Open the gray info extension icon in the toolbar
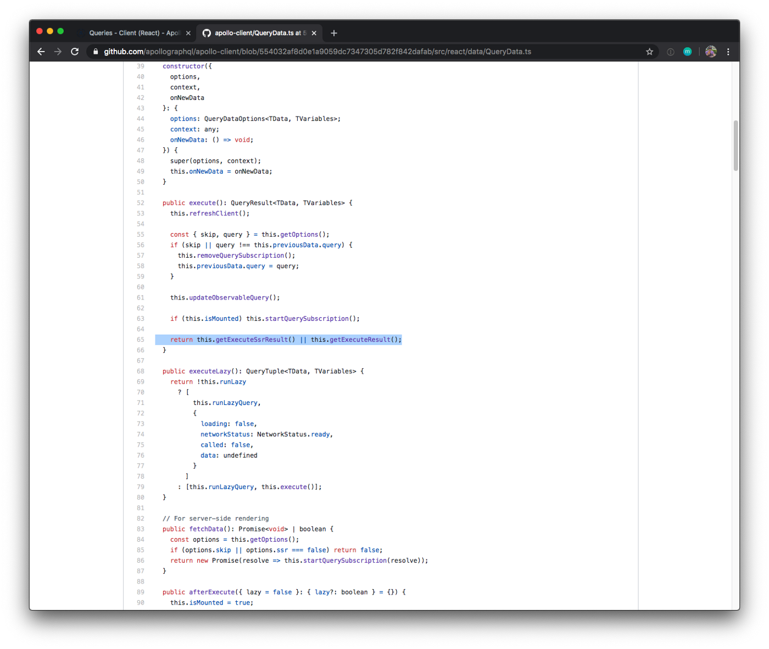The height and width of the screenshot is (649, 769). point(671,52)
